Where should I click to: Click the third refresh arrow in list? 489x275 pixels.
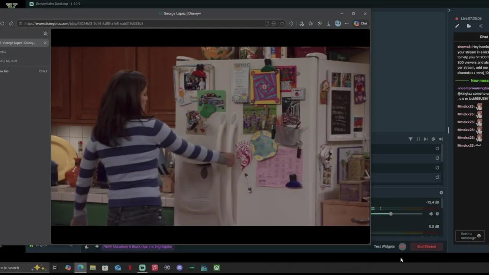[437, 168]
